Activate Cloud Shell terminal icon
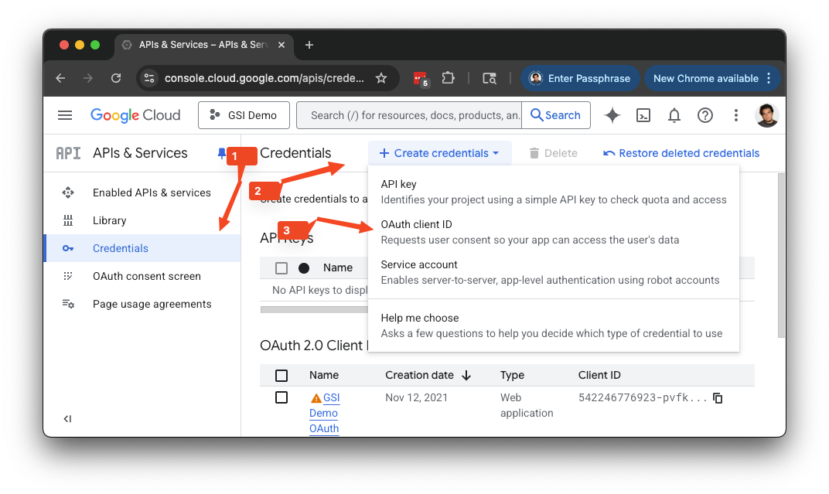Image resolution: width=829 pixels, height=494 pixels. pos(643,115)
